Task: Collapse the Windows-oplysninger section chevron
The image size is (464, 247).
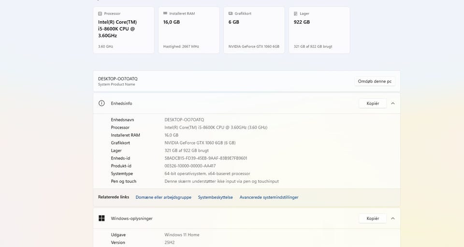Action: (x=393, y=218)
